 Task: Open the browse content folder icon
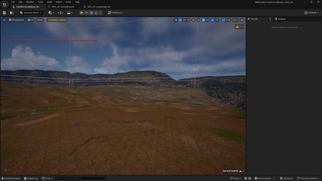[x=12, y=13]
